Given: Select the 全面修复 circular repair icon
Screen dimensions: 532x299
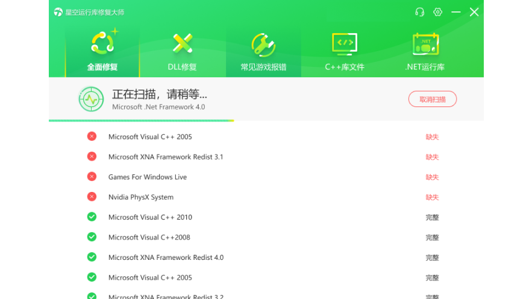Looking at the screenshot, I should pos(103,43).
